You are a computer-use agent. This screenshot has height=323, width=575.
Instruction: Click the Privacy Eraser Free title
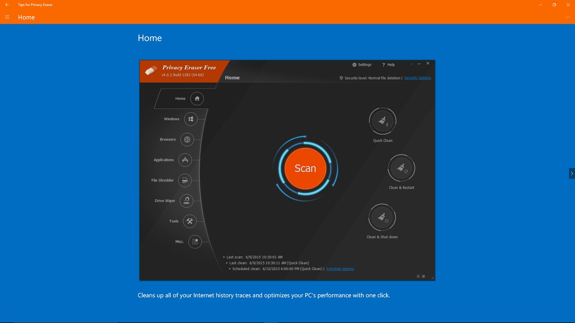pos(189,67)
